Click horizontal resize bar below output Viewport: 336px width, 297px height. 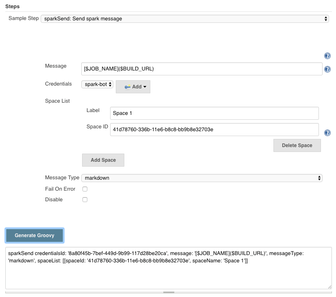tap(169, 292)
